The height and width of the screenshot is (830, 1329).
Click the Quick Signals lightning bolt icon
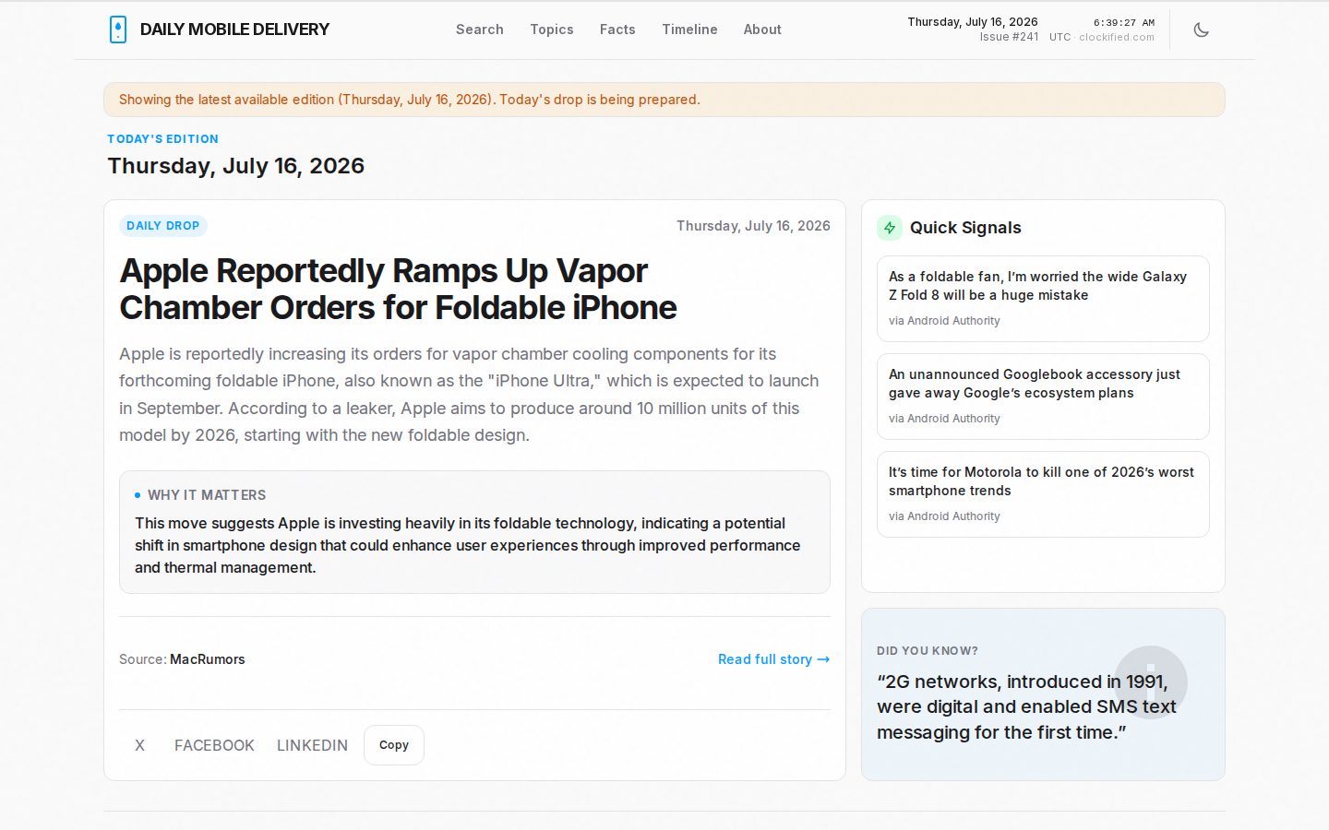tap(890, 228)
